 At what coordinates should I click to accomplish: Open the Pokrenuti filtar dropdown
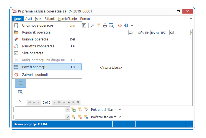pos(104,109)
